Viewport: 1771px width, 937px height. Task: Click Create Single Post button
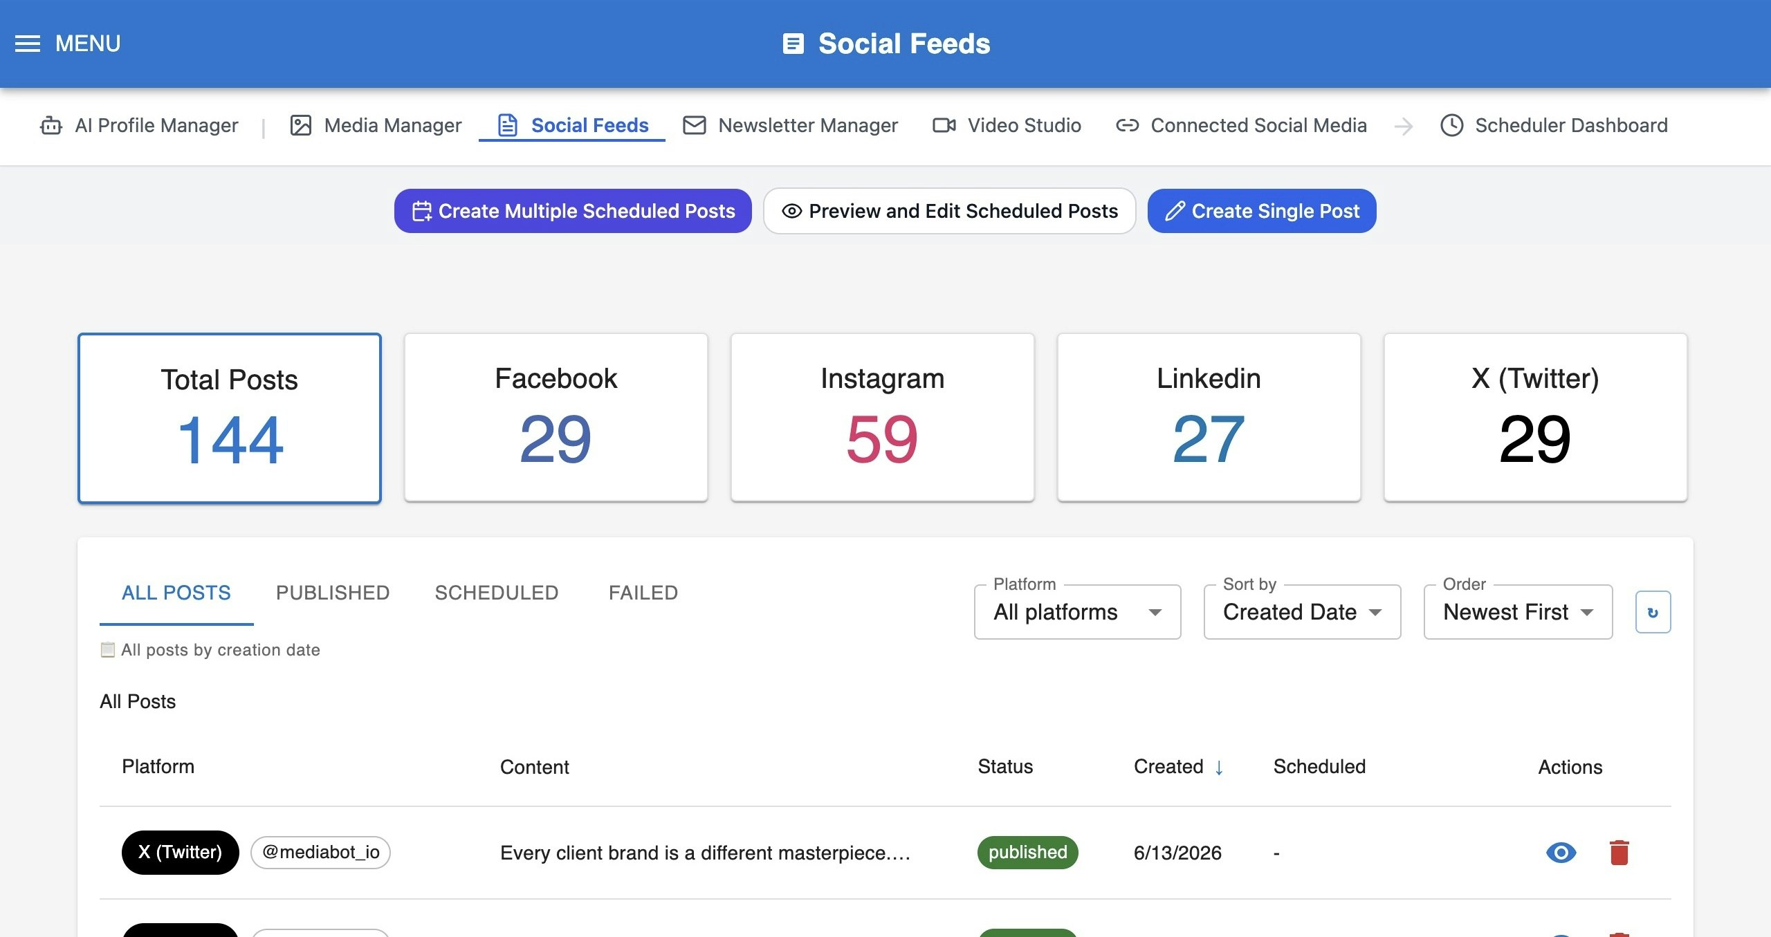click(1262, 211)
